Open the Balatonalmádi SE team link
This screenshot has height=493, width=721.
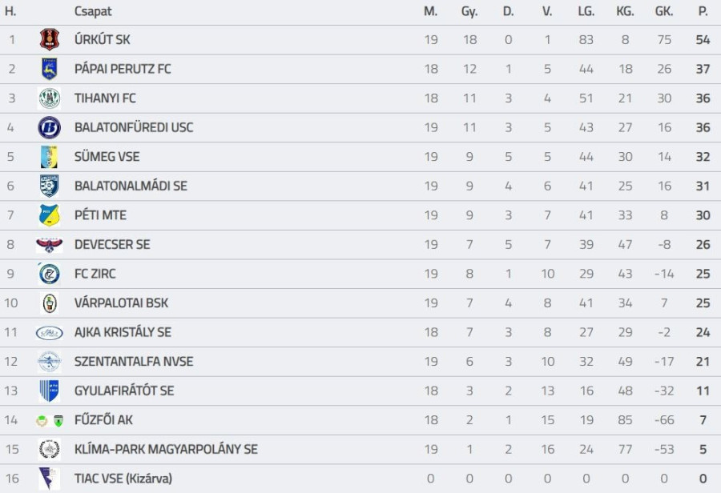click(131, 186)
